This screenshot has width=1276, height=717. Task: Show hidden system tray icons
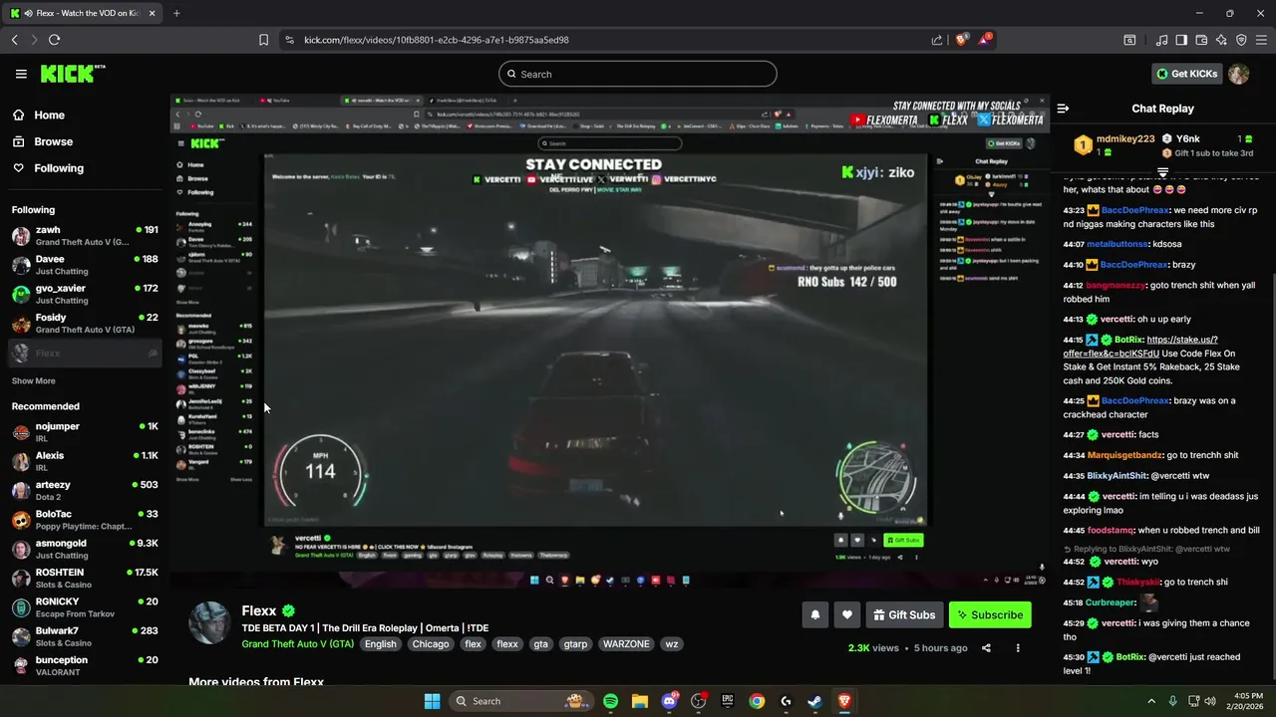pyautogui.click(x=1151, y=701)
